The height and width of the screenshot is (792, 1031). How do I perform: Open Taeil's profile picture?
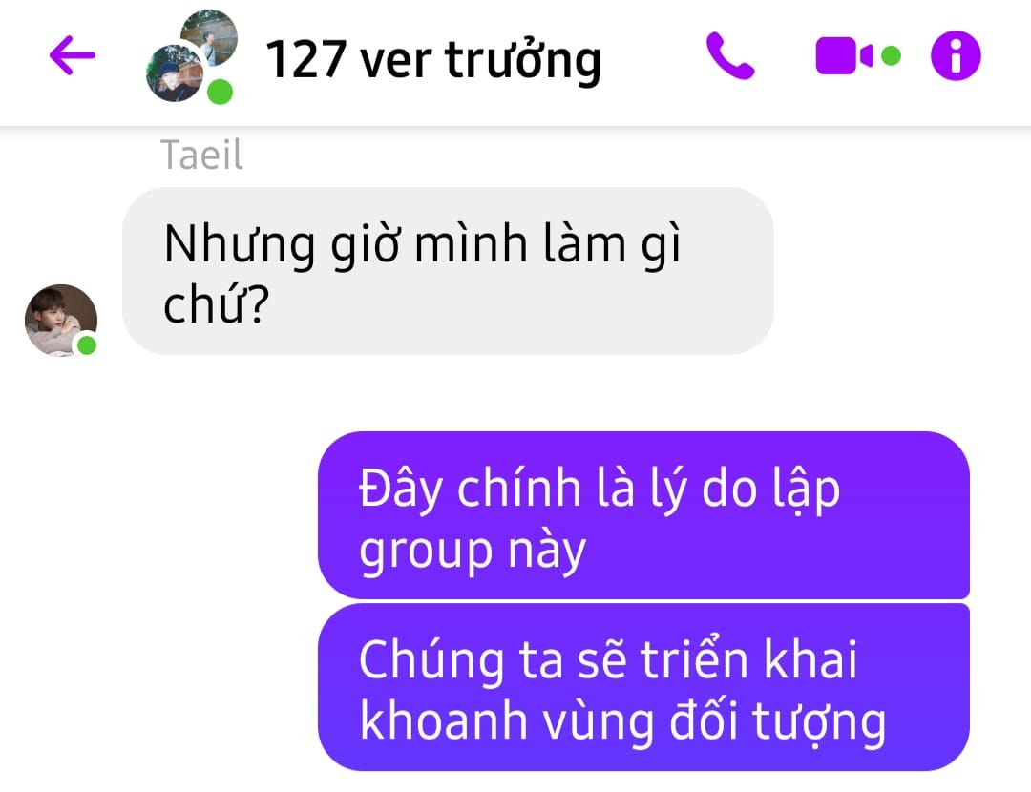[x=60, y=320]
